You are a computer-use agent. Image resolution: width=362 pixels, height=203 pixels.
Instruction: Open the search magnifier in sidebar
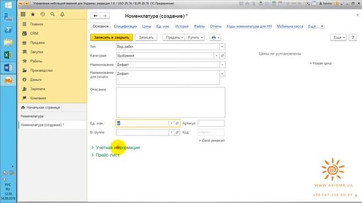pos(53,14)
